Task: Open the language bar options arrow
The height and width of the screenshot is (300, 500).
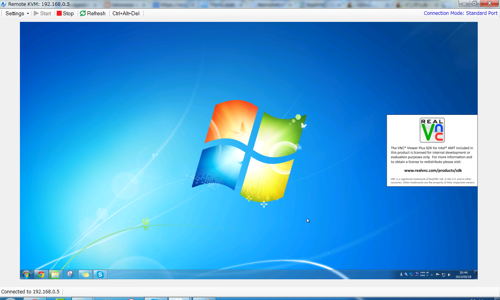Action: coord(428,276)
